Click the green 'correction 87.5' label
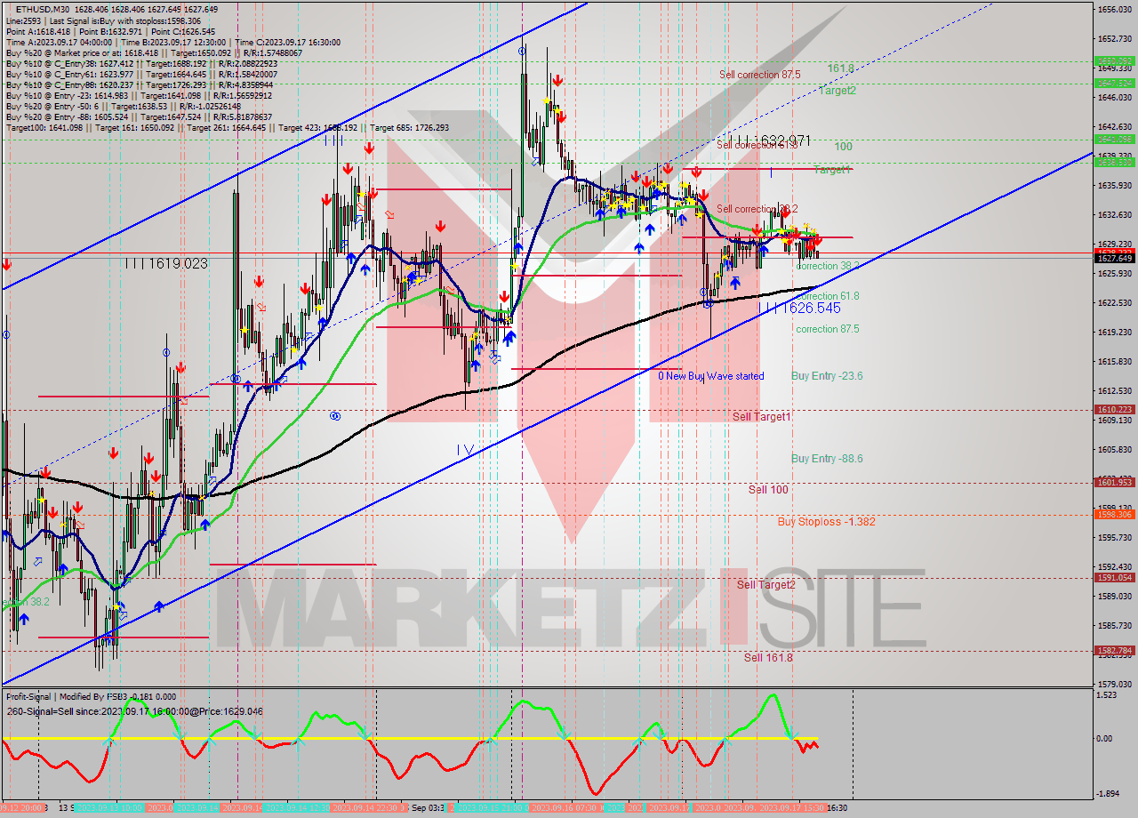 (827, 329)
